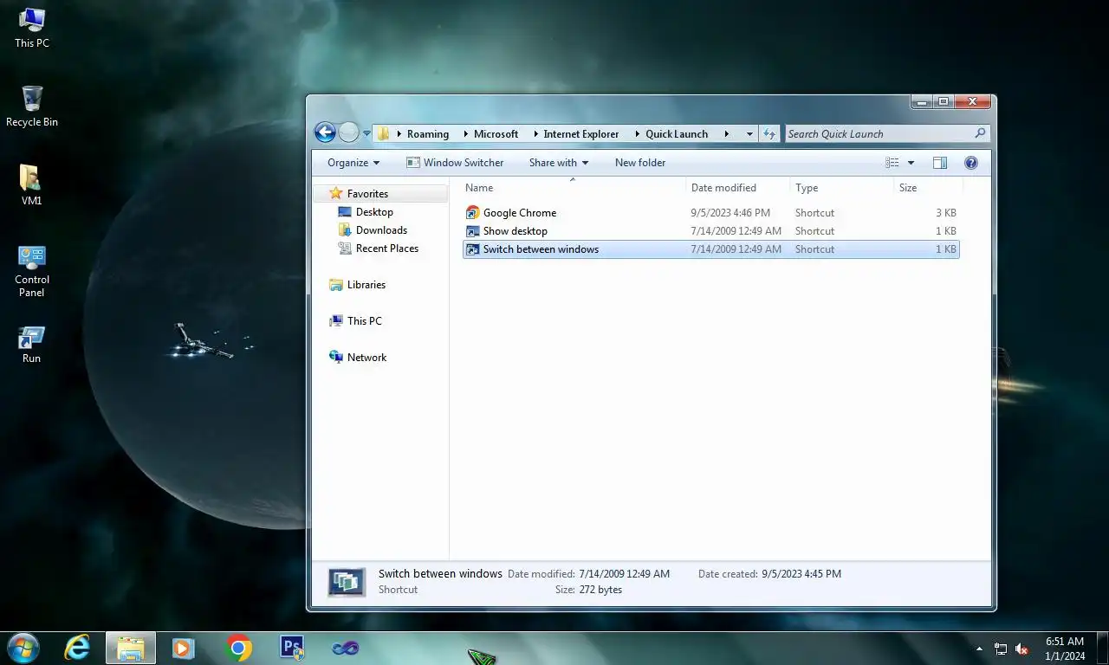
Task: Open the address bar previous locations dropdown
Action: (749, 134)
